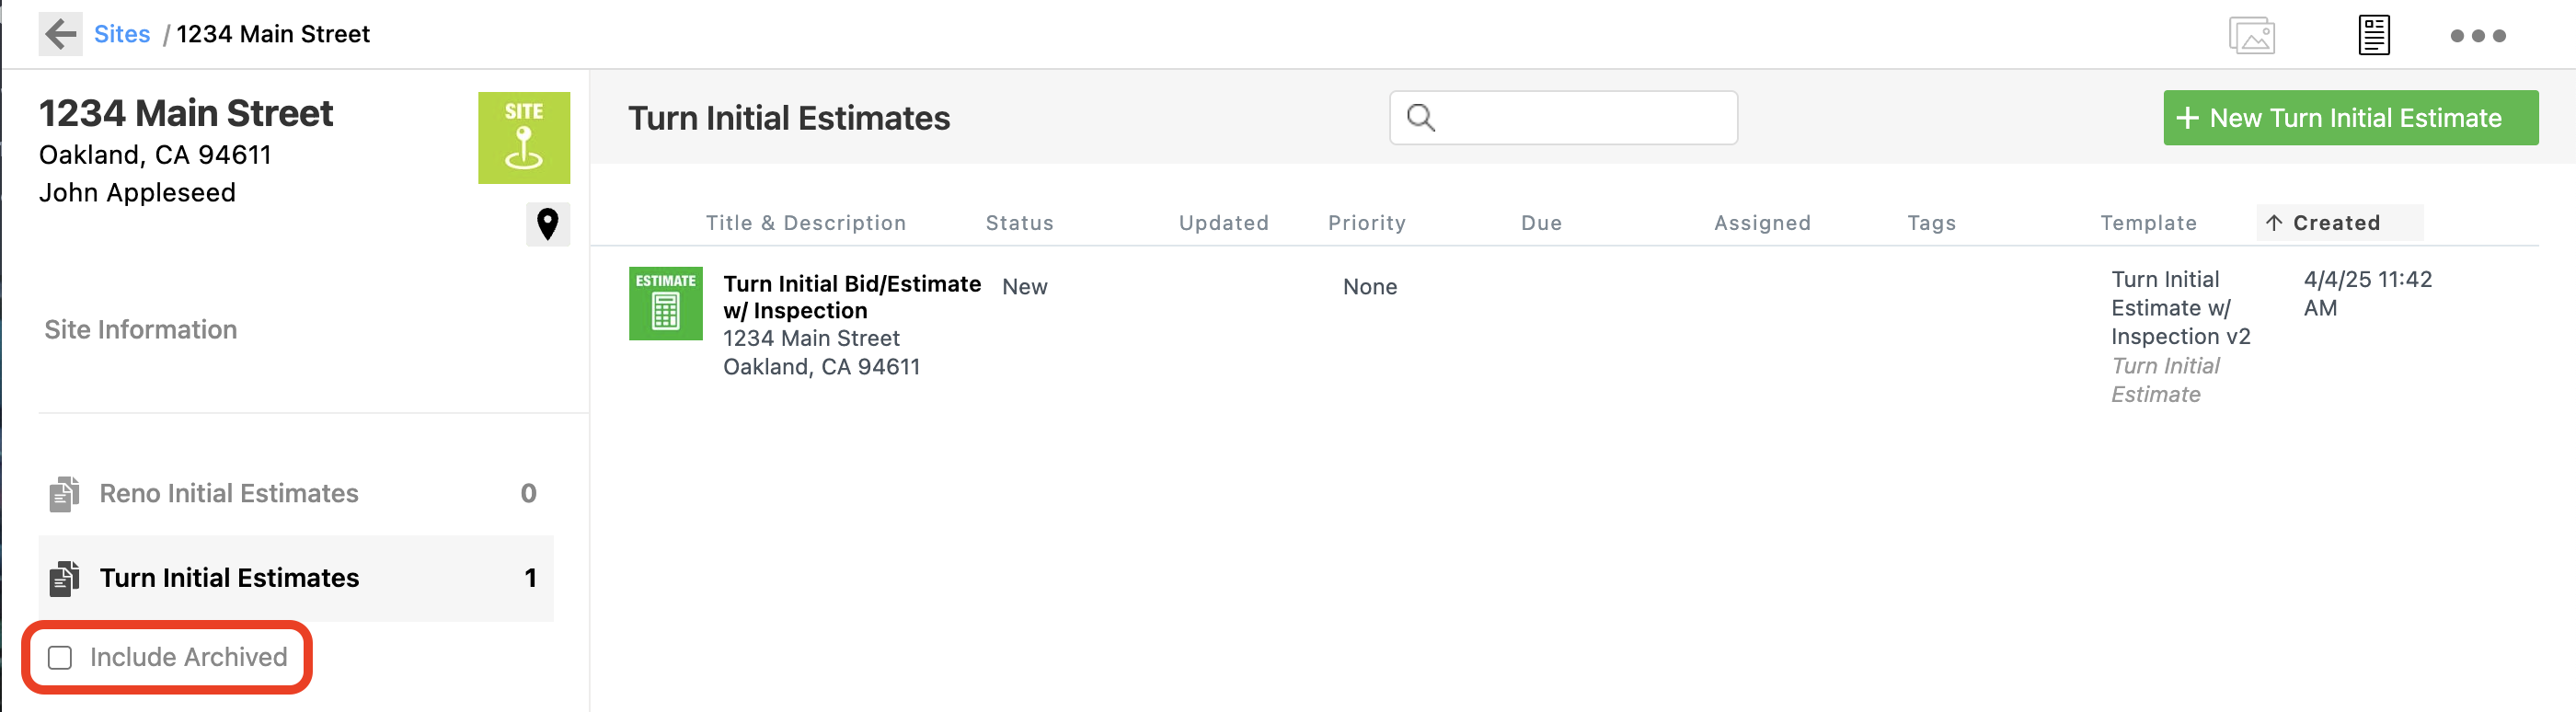Sort rows by the Priority column
This screenshot has width=2576, height=712.
[1366, 222]
